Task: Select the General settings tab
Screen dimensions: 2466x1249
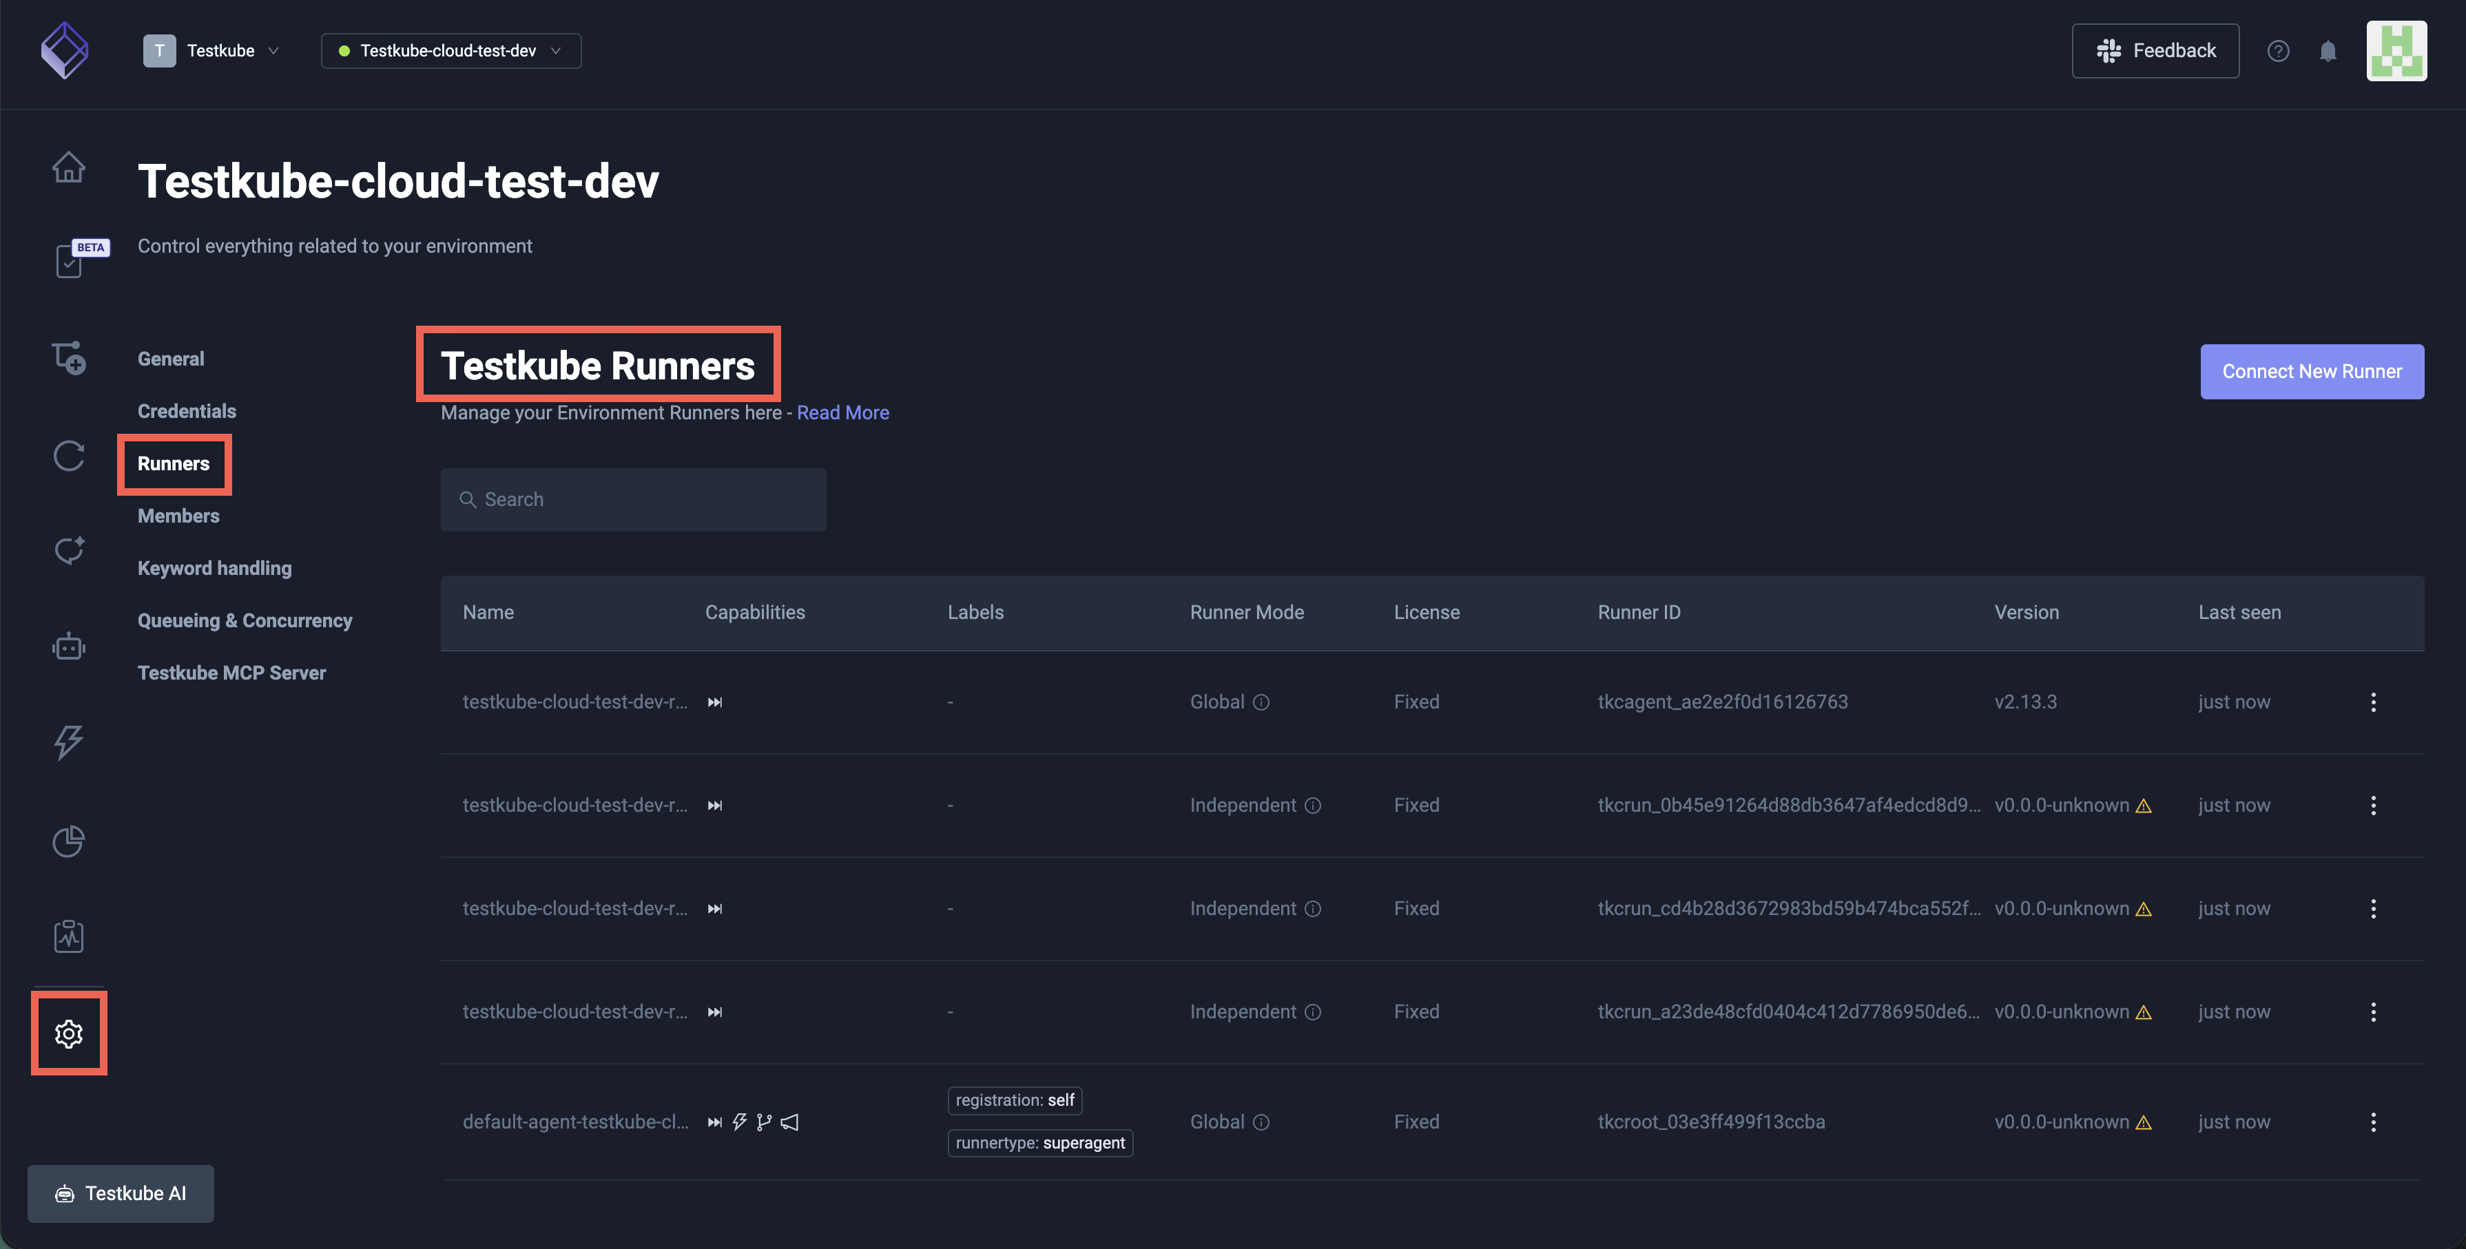Action: click(170, 359)
